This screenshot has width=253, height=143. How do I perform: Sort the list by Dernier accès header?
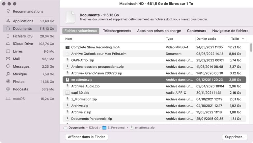[206, 39]
